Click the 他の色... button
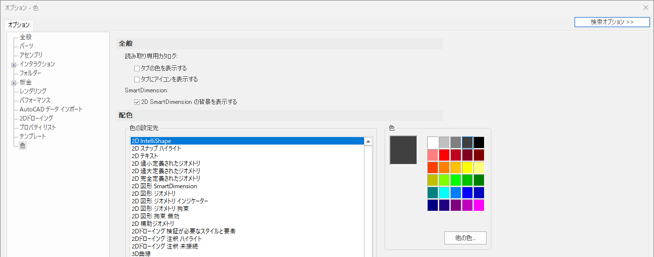This screenshot has height=257, width=654. [465, 238]
